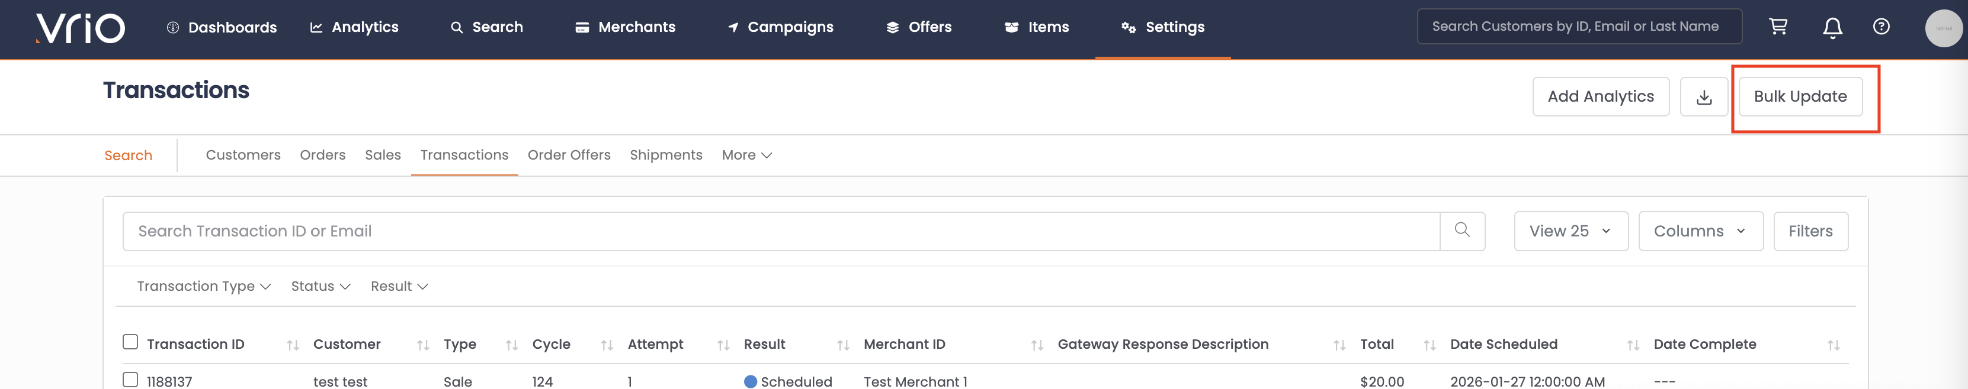Open the Merchants menu
Image resolution: width=1968 pixels, height=389 pixels.
[625, 27]
